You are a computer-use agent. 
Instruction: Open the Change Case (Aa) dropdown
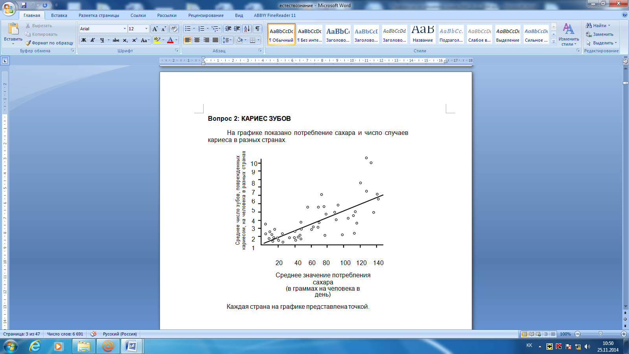[145, 40]
